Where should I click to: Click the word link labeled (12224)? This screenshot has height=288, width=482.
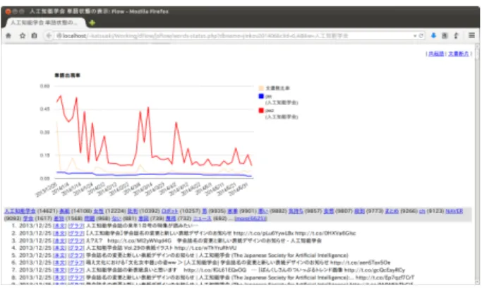click(x=98, y=211)
